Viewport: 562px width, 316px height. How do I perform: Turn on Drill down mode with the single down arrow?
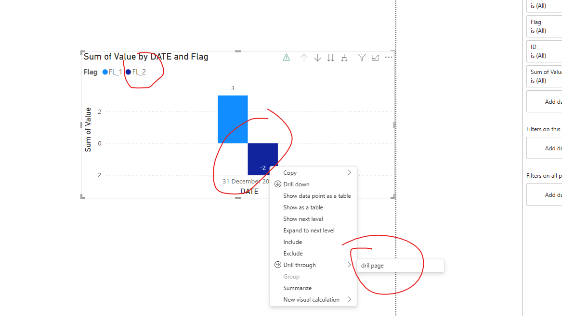point(317,58)
